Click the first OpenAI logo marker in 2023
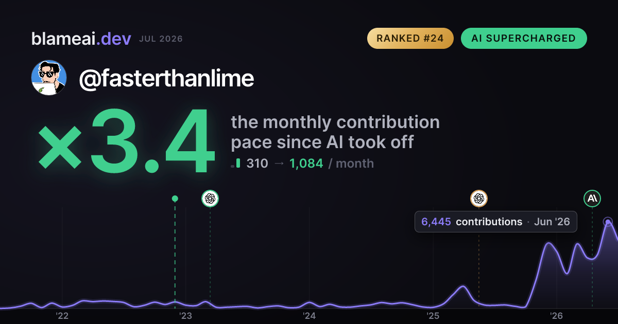Viewport: 618px width, 324px height. (210, 198)
